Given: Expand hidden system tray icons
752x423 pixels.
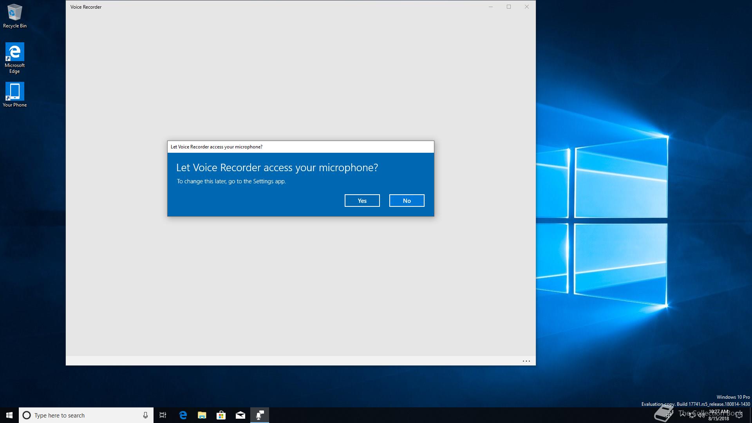Looking at the screenshot, I should pos(683,415).
